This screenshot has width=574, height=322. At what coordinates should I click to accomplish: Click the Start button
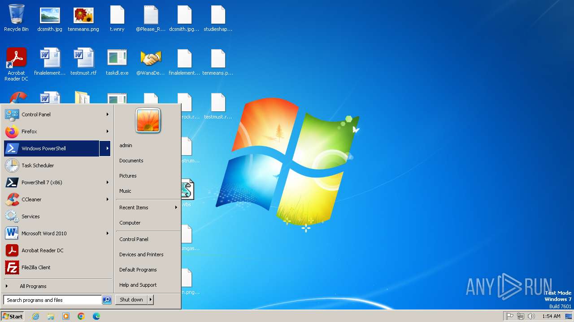tap(13, 316)
